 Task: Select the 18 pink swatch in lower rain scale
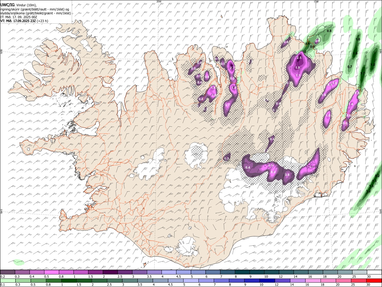[328, 281]
